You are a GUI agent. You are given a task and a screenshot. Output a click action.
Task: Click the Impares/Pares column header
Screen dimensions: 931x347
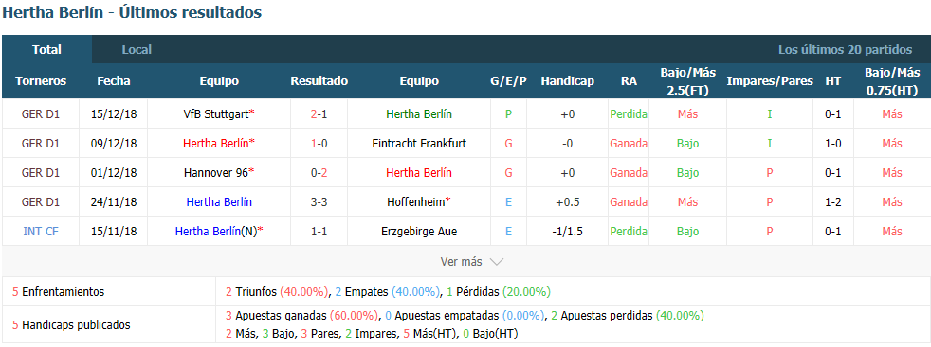(x=770, y=81)
